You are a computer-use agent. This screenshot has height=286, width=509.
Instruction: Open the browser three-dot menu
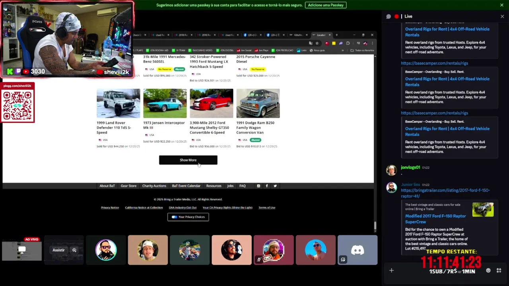(x=372, y=43)
